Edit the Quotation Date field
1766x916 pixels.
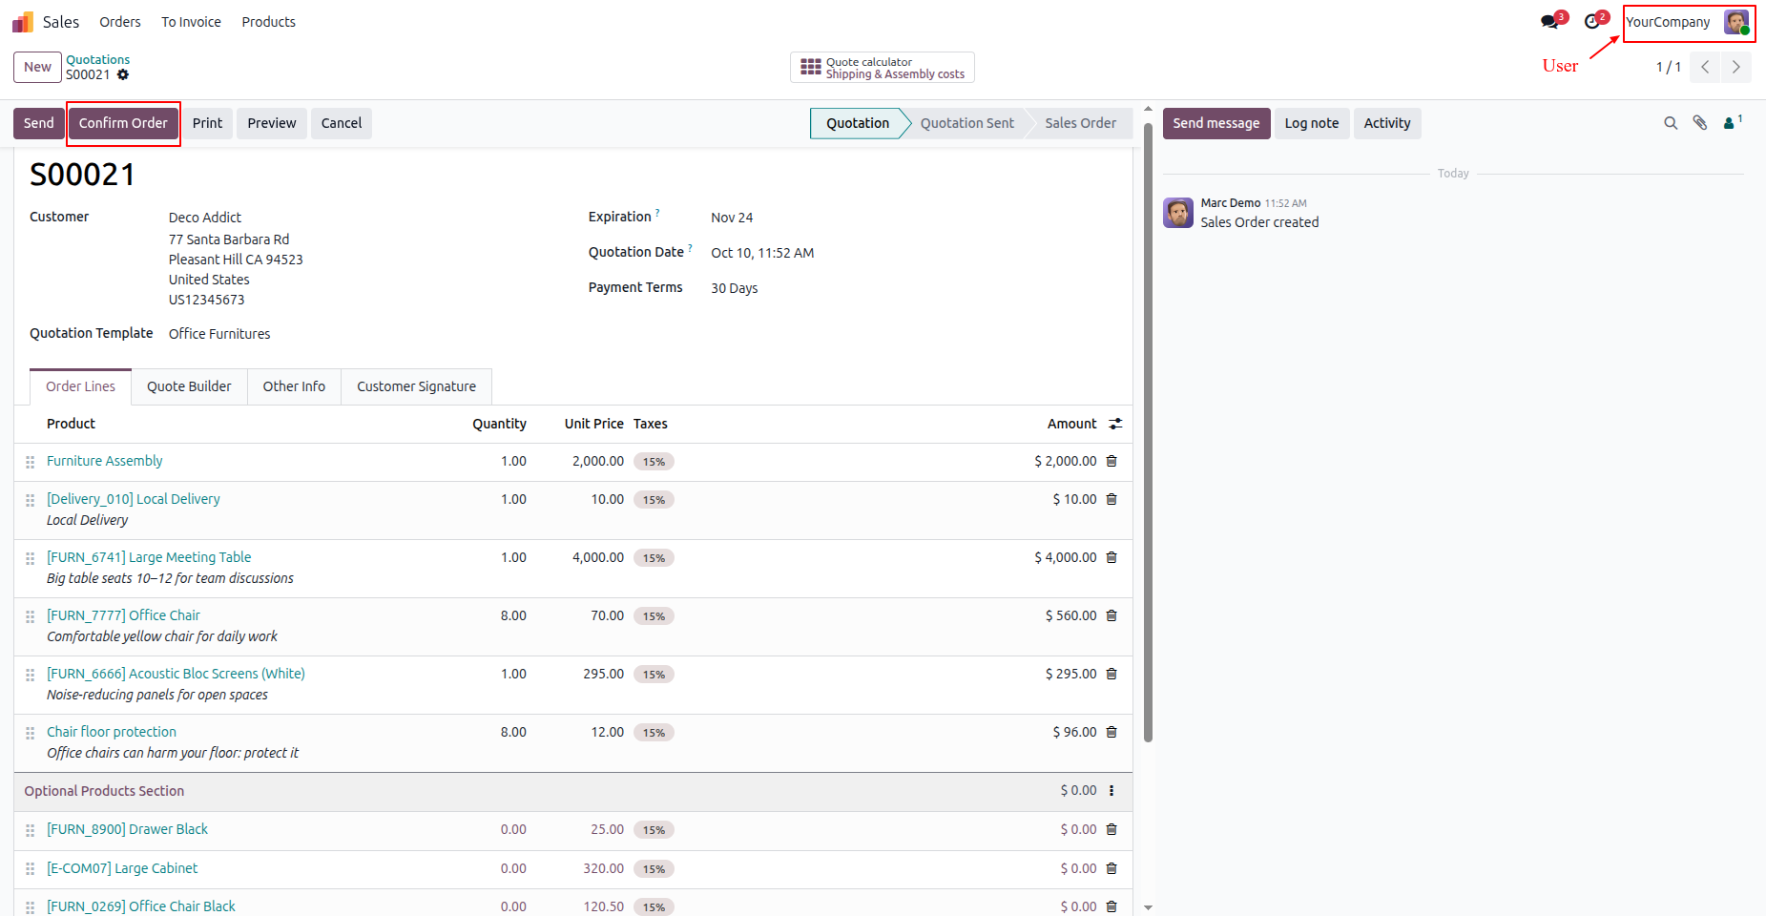click(762, 253)
